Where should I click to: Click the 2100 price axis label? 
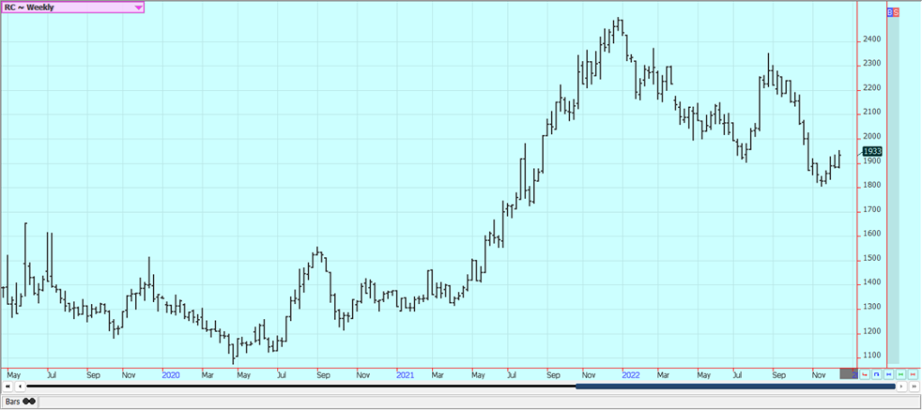coord(872,112)
